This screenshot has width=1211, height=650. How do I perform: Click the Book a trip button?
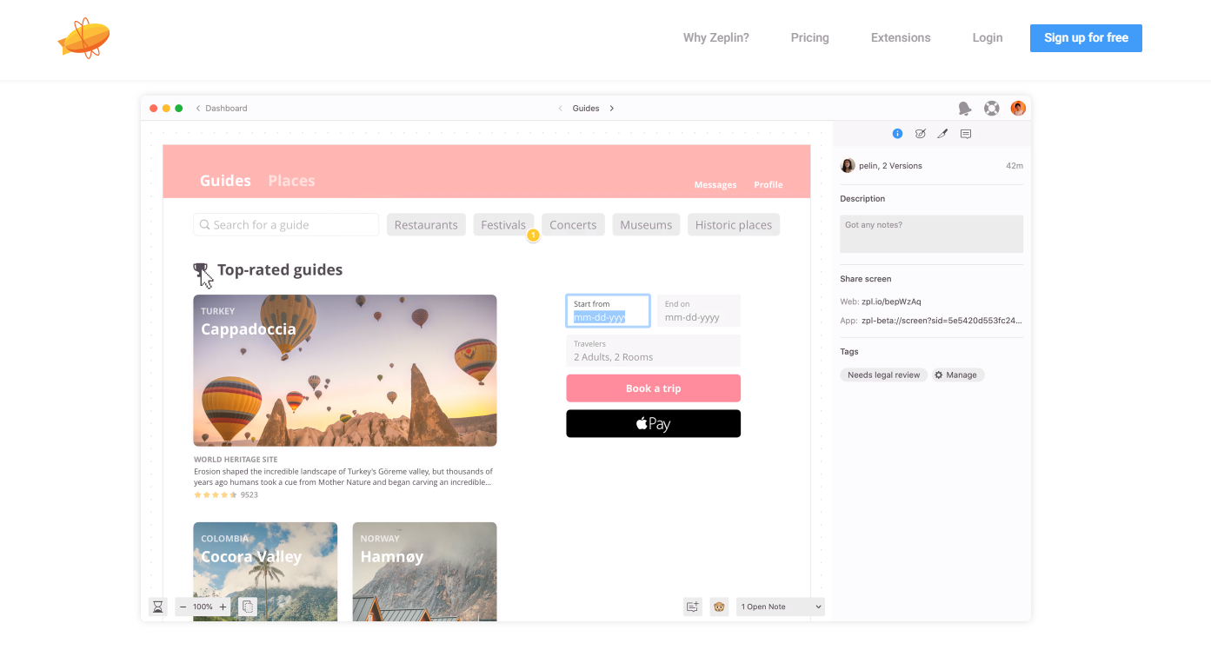click(653, 388)
